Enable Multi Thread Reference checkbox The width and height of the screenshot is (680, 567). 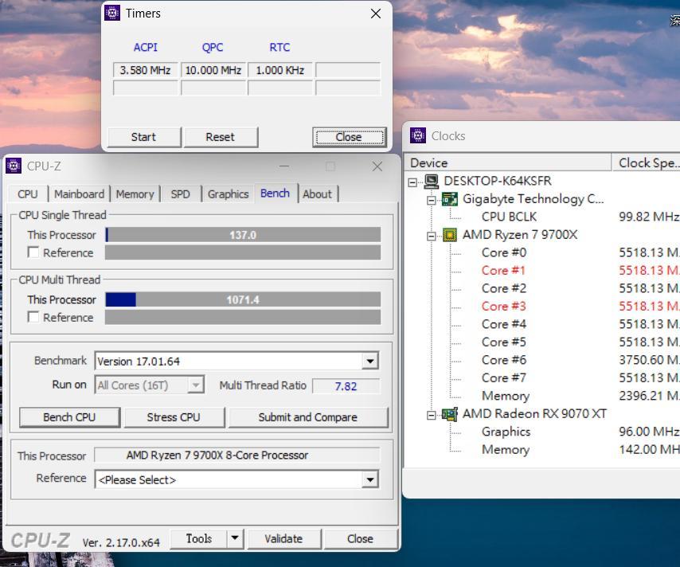[x=33, y=317]
